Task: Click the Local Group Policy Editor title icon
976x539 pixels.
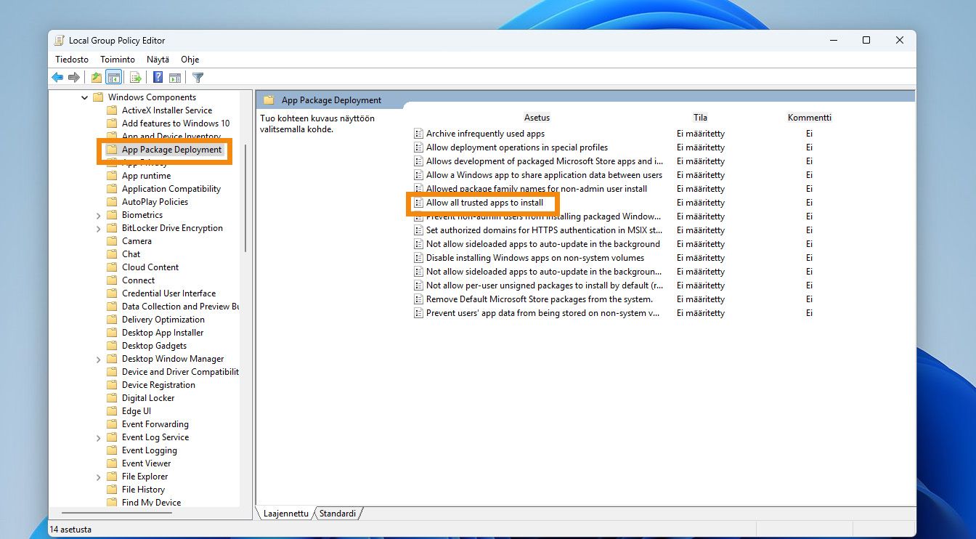Action: pyautogui.click(x=58, y=41)
